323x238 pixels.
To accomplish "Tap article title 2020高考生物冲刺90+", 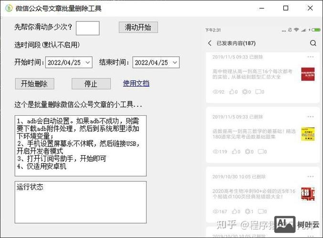I will (254, 194).
